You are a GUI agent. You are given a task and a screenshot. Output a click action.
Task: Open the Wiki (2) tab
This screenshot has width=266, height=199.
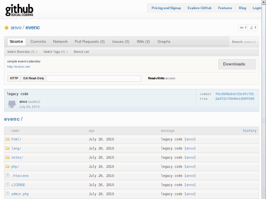[x=143, y=42]
